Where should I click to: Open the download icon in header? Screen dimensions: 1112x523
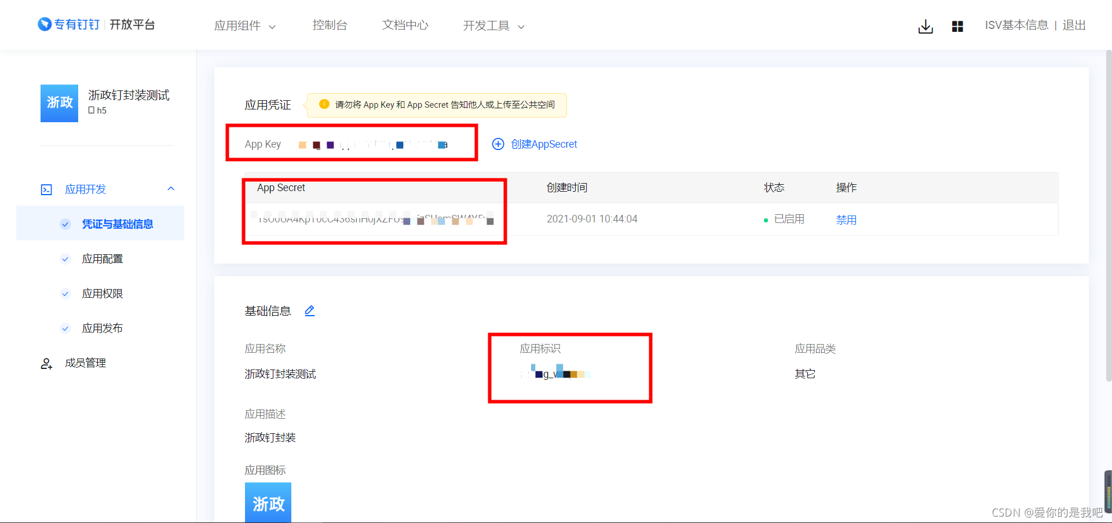[x=926, y=27]
